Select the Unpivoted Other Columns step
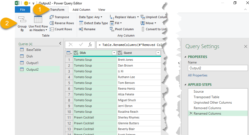 click(212, 103)
